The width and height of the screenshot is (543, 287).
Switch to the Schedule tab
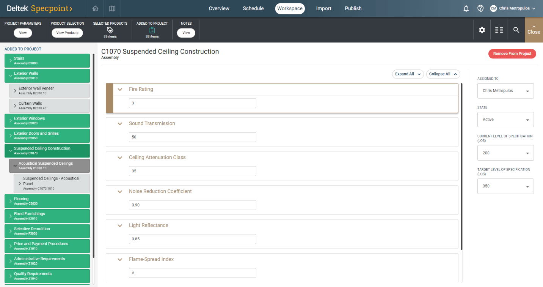(253, 8)
